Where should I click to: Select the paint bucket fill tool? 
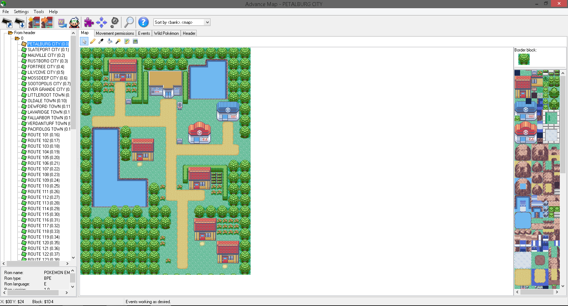[110, 42]
